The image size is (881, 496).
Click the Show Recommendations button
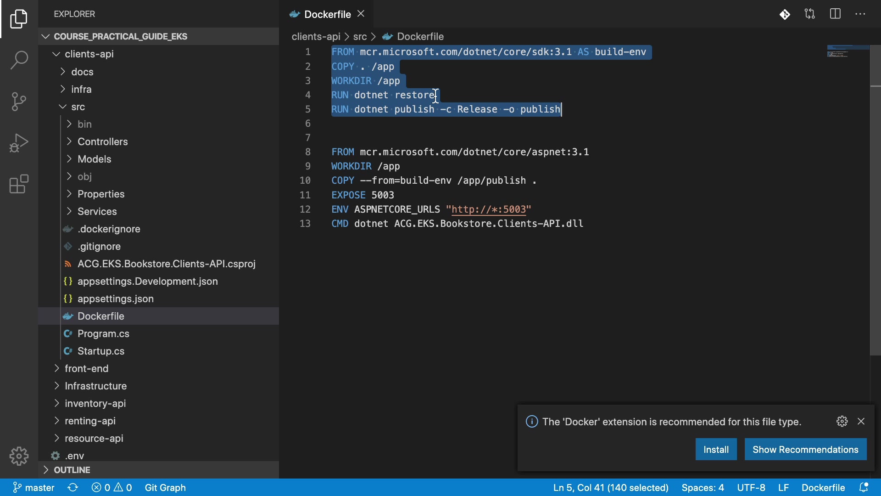805,449
